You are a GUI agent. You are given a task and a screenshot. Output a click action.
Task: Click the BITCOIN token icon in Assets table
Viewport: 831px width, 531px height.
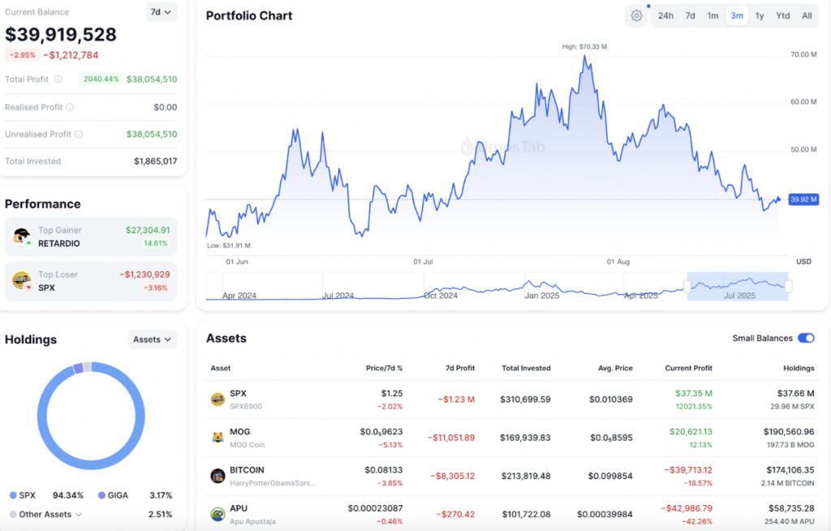[x=217, y=476]
